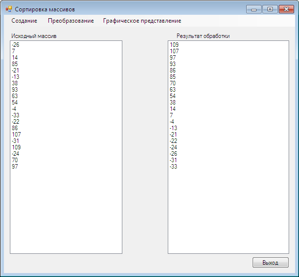Screen dimensions: 299x277
Task: Select 70 in the Исходный массив list
Action: click(x=66, y=160)
